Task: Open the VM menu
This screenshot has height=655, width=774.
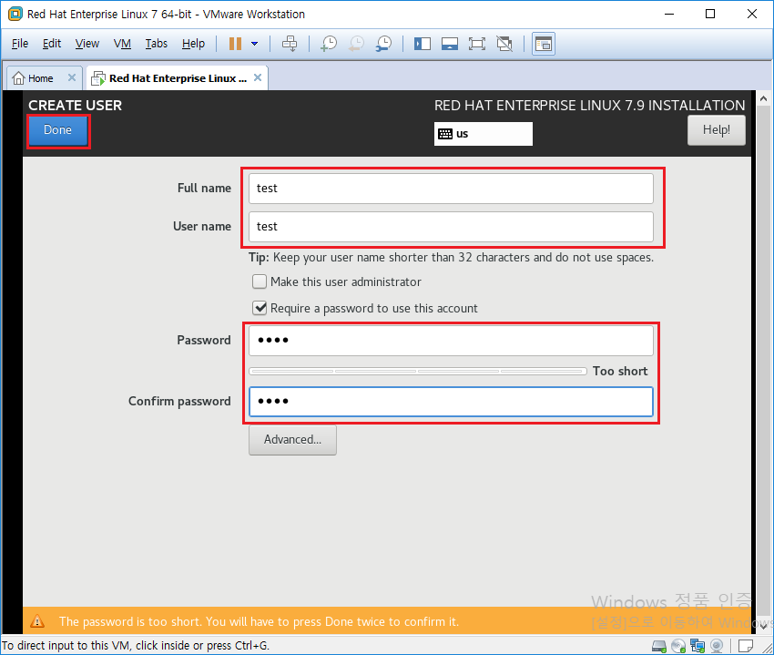Action: pyautogui.click(x=122, y=44)
